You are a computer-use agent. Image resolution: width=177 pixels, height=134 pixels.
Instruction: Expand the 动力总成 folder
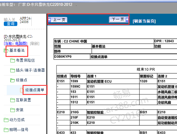17,120
